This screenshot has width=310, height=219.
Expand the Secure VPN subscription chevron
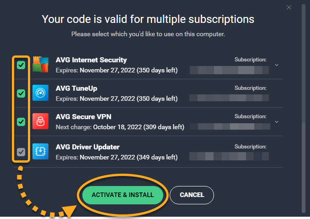(277, 122)
